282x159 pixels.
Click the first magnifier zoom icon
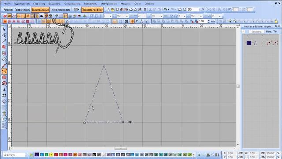pyautogui.click(x=180, y=10)
